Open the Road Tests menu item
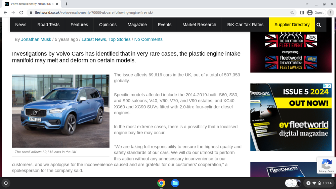This screenshot has height=189, width=336. [48, 25]
